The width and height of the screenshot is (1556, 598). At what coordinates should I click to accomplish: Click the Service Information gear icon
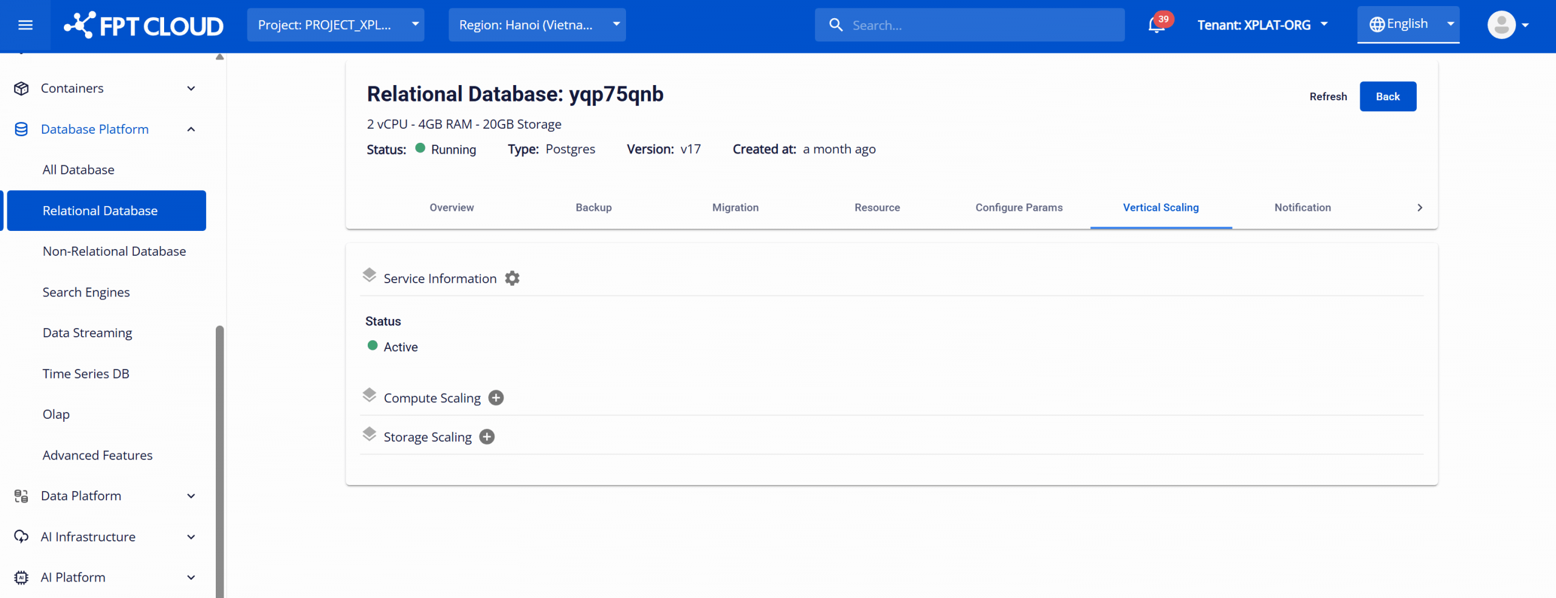click(512, 278)
